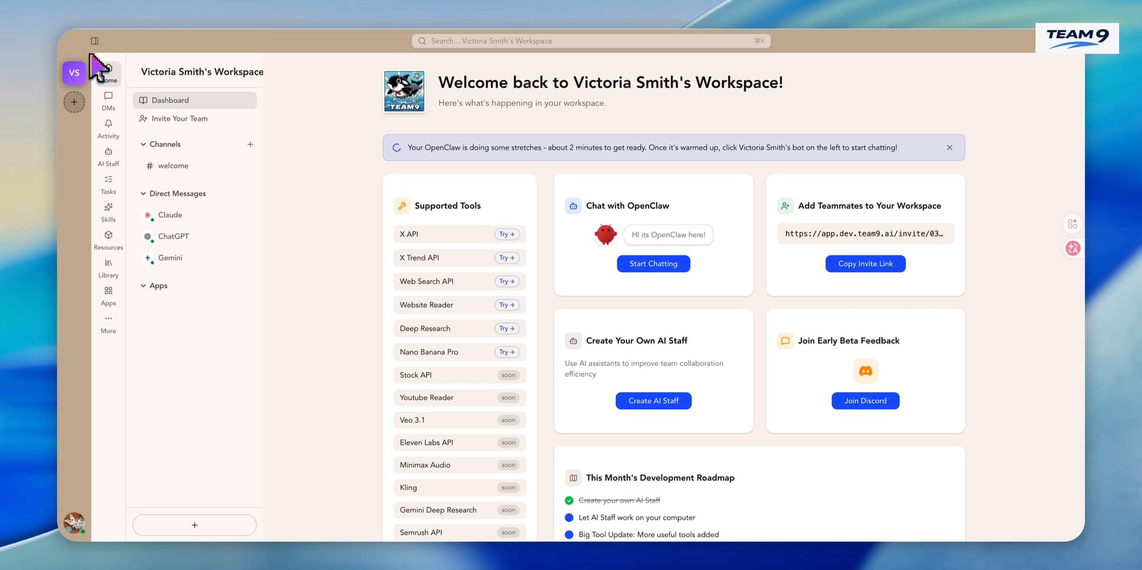The width and height of the screenshot is (1142, 570).
Task: Open Apps in the left rail
Action: (x=108, y=297)
